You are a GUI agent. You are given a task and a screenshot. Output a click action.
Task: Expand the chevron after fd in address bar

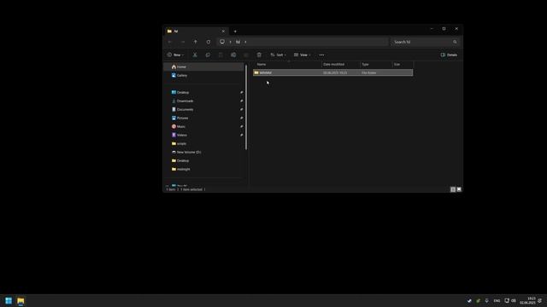coord(245,42)
